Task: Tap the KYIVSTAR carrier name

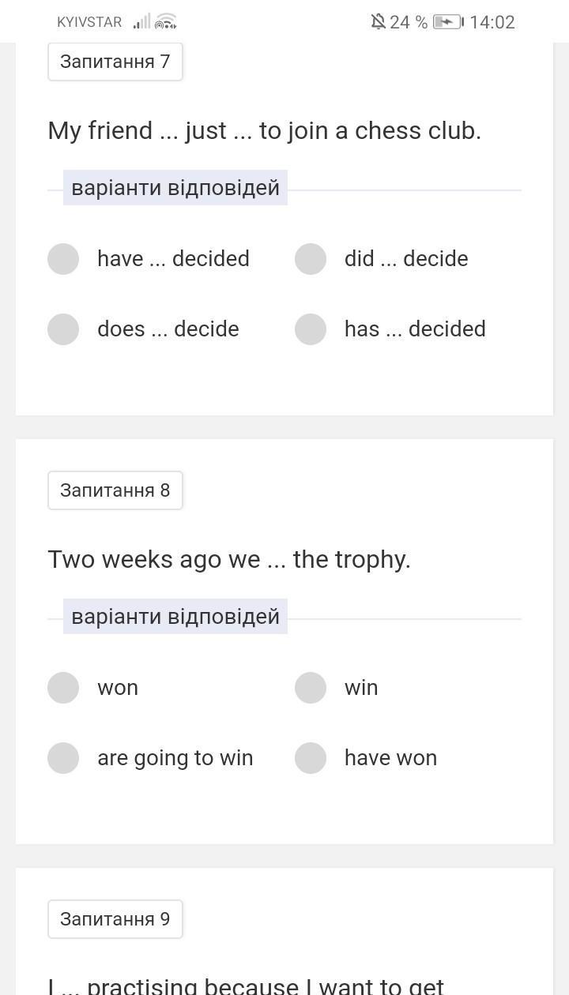Action: point(89,22)
